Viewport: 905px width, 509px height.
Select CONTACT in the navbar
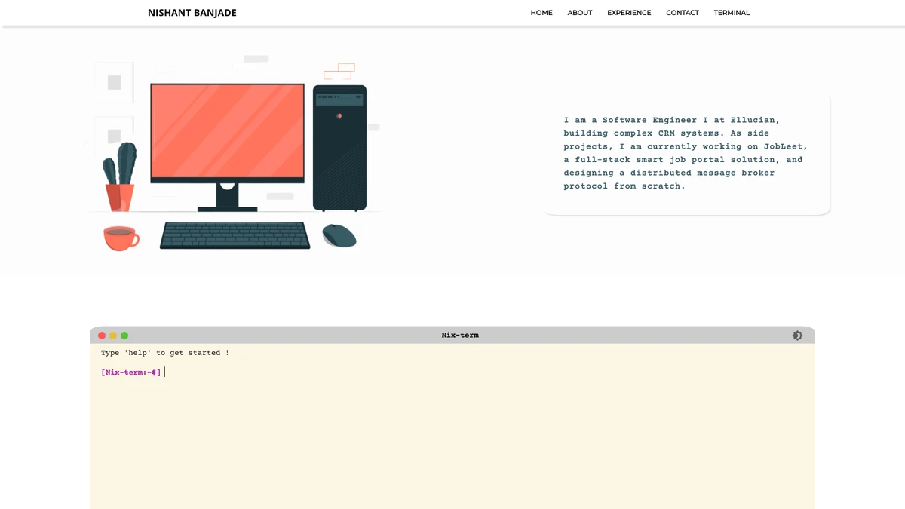coord(683,13)
